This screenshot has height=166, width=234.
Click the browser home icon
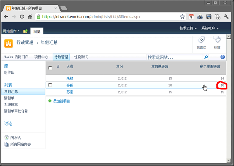coord(30,17)
